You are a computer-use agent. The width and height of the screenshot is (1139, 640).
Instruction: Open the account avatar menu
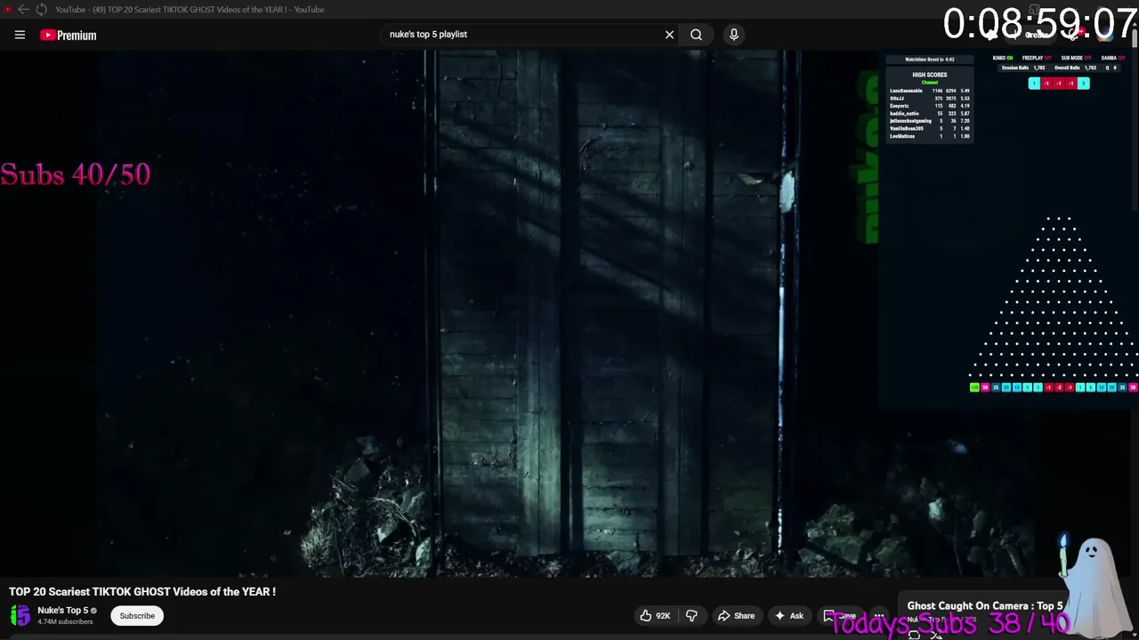[1105, 35]
